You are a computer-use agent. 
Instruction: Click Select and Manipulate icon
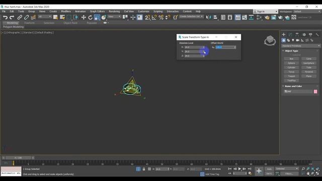[x=133, y=18]
